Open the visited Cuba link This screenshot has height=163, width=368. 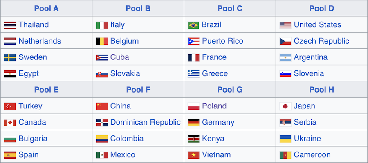click(119, 57)
